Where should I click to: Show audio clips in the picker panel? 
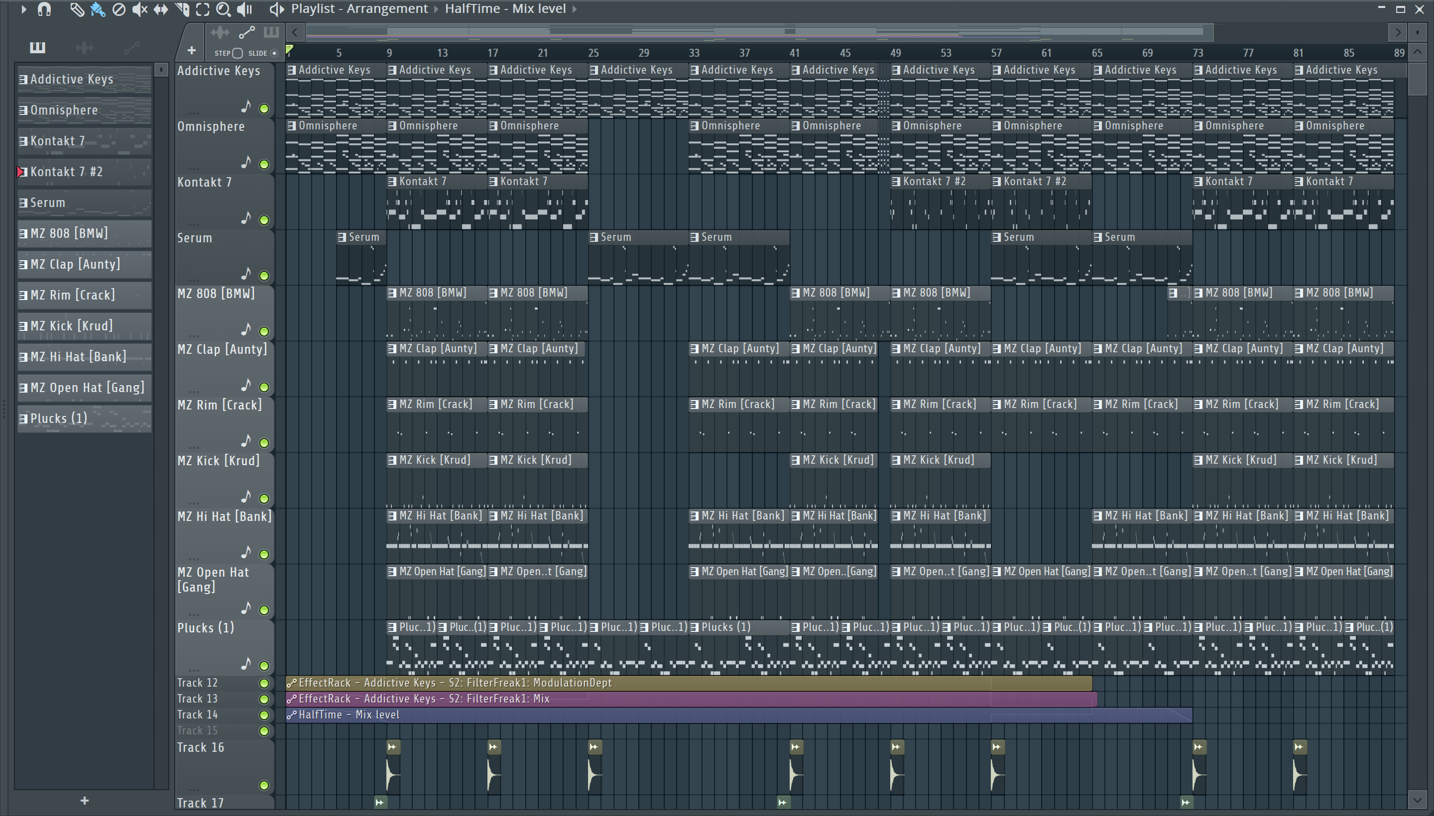(x=84, y=48)
